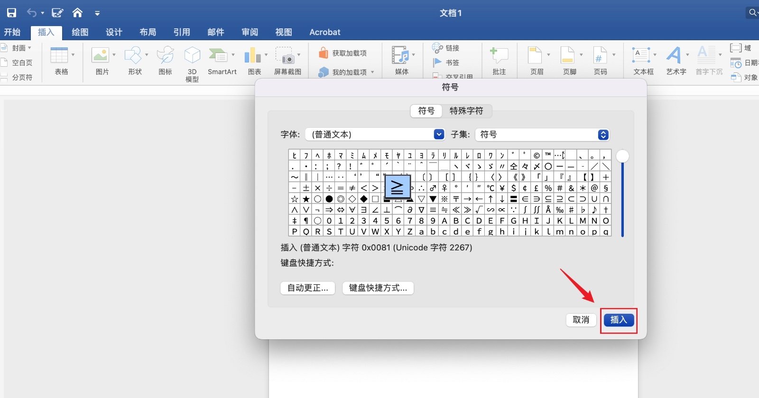Screen dimensions: 759x398
Task: Select the 符号 tab in dialog
Action: (426, 111)
